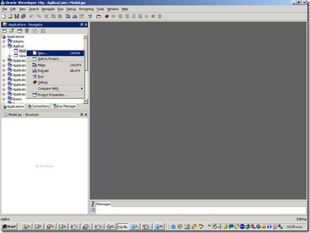Click the New document toolbar icon
This screenshot has height=233, width=310.
4,16
